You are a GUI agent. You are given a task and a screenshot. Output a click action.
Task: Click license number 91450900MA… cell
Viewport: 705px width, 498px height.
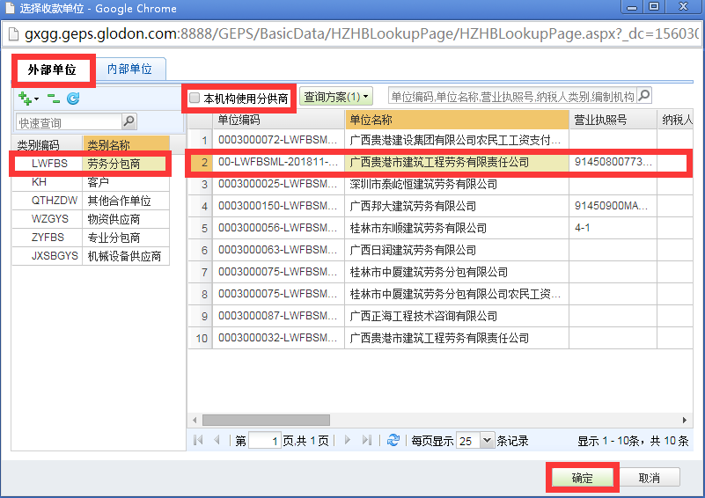tap(613, 206)
